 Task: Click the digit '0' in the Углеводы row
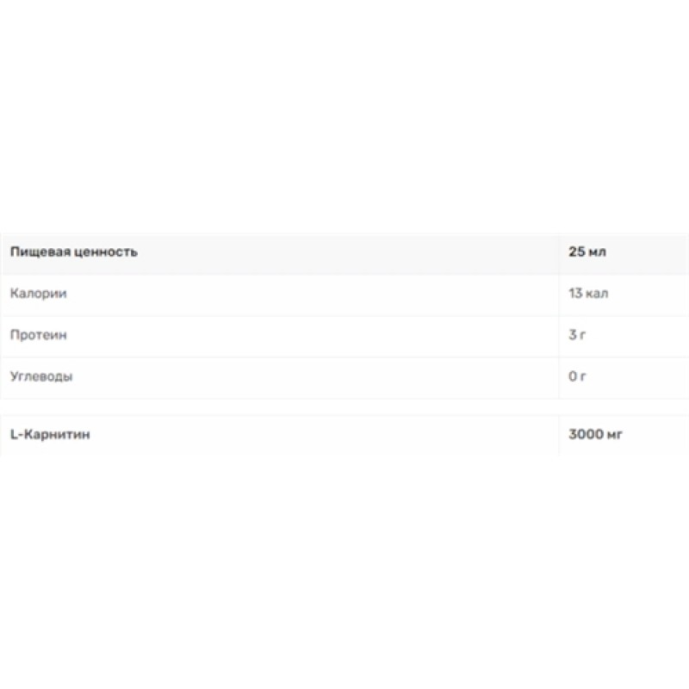573,376
